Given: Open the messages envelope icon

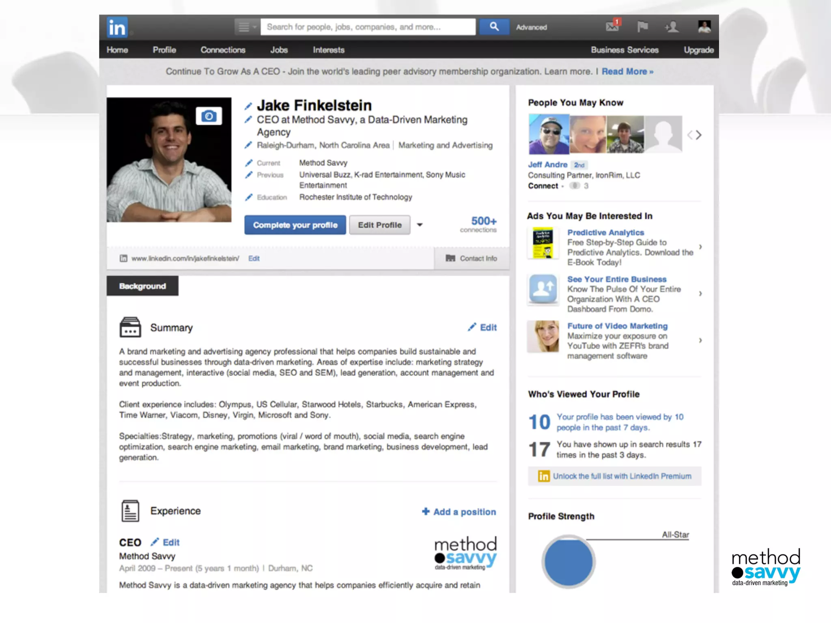Looking at the screenshot, I should tap(613, 26).
